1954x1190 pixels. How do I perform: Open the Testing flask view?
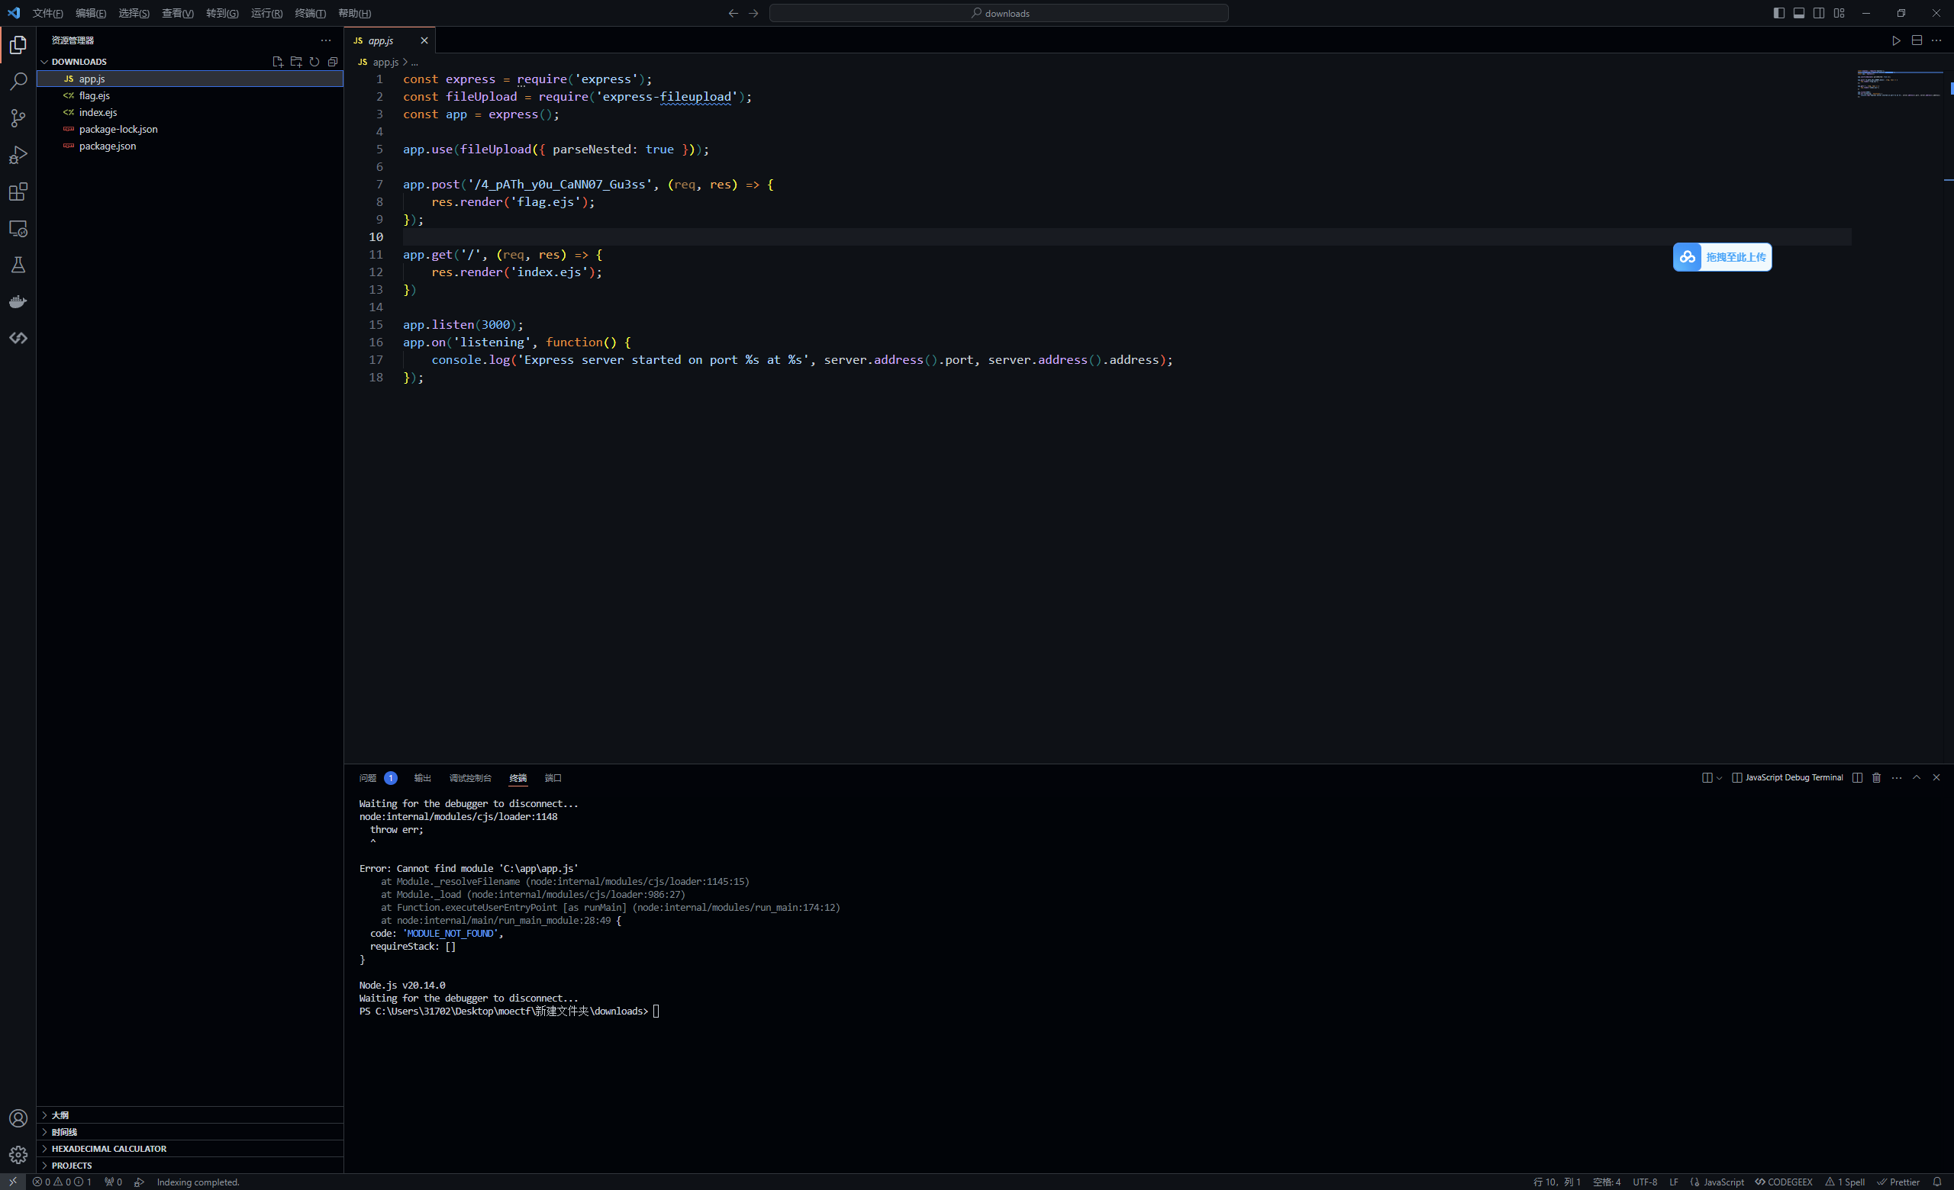[18, 265]
